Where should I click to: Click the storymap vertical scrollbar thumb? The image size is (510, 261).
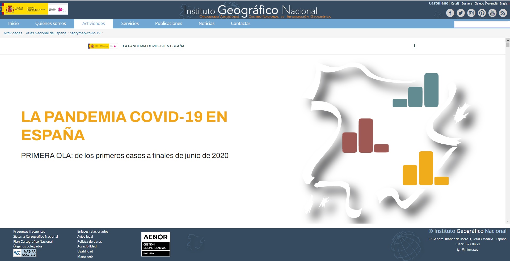tap(508, 45)
